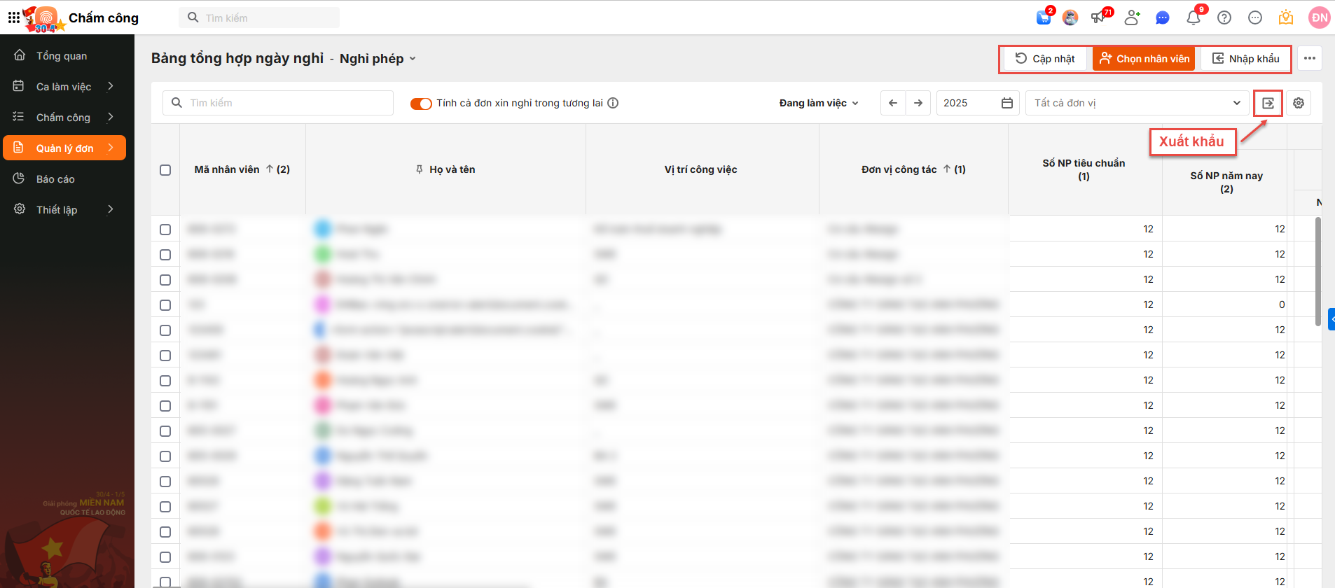The width and height of the screenshot is (1335, 588).
Task: Open the Đang làm việc status dropdown
Action: click(819, 103)
